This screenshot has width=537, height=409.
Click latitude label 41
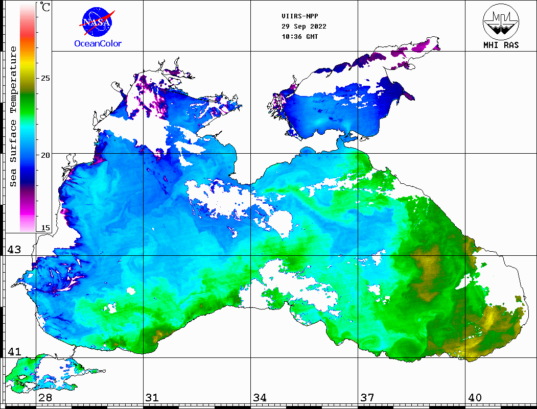(14, 351)
